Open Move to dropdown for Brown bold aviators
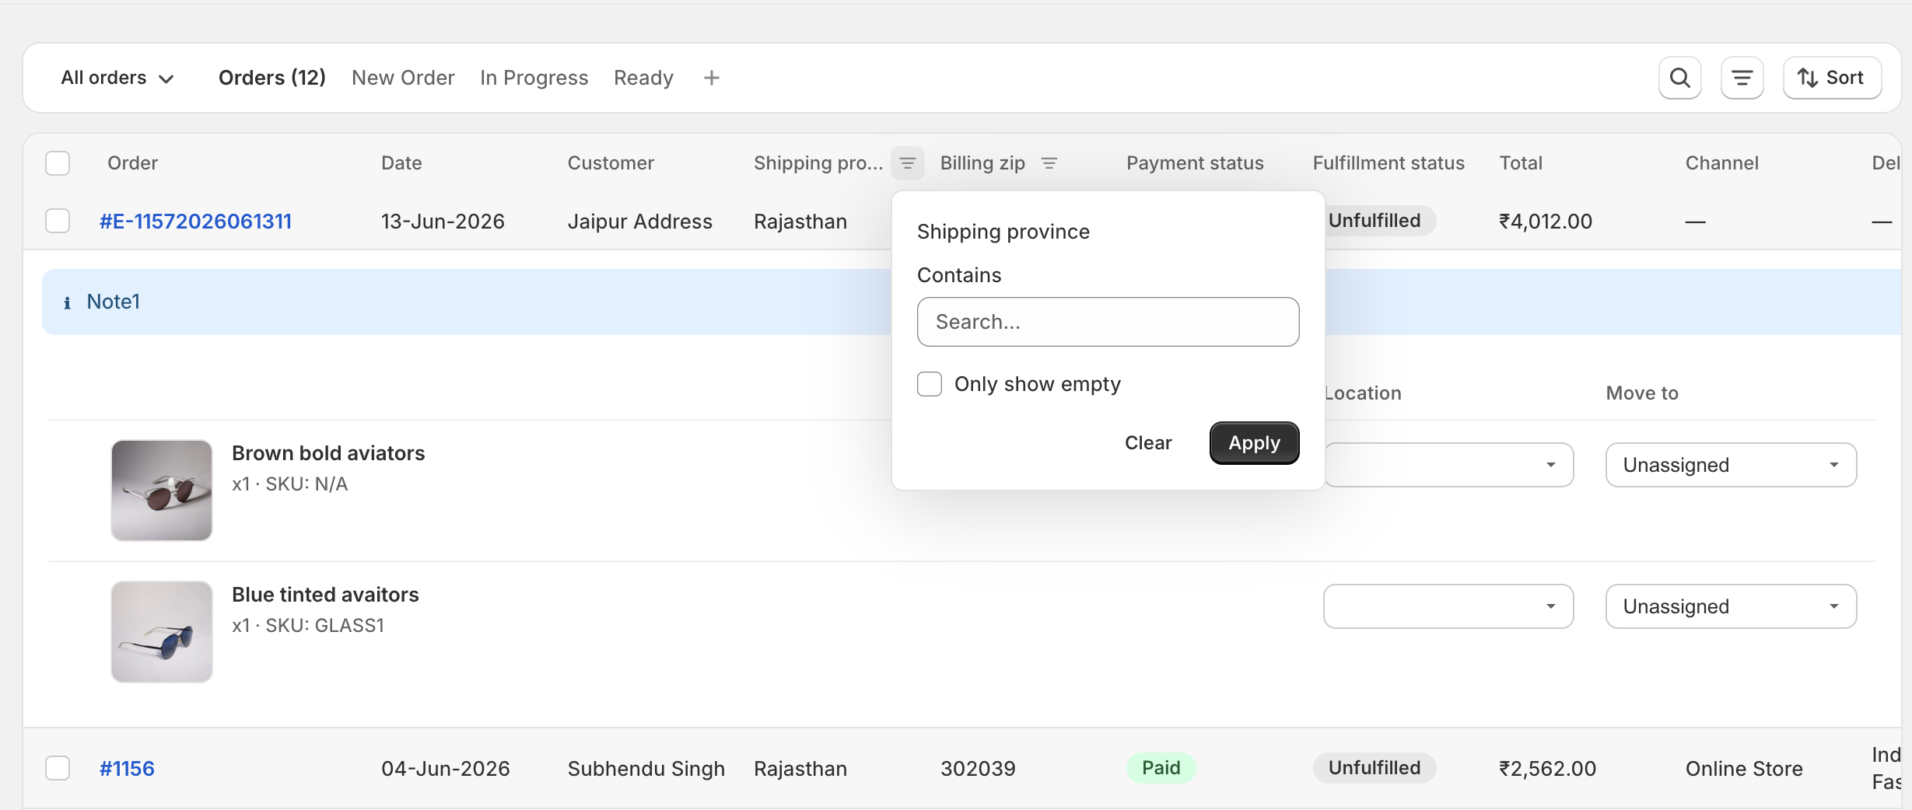 [1731, 465]
